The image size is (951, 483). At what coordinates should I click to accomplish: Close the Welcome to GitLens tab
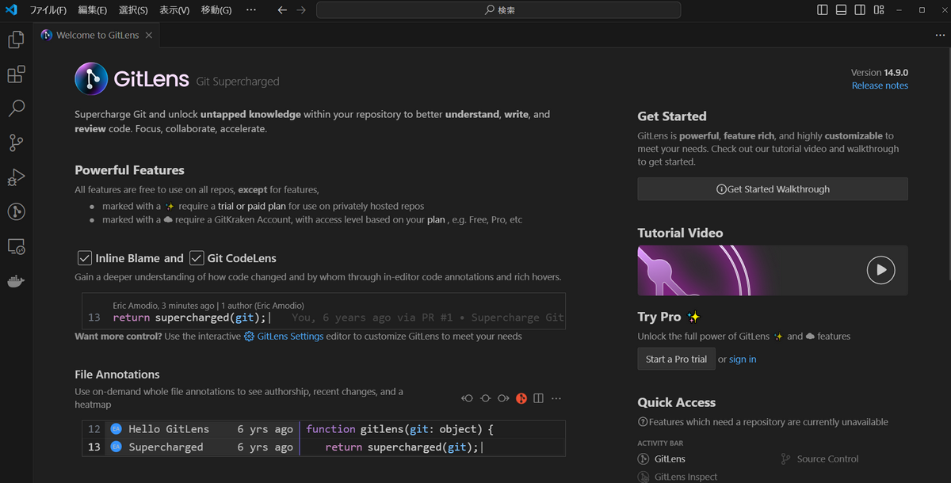click(x=149, y=35)
